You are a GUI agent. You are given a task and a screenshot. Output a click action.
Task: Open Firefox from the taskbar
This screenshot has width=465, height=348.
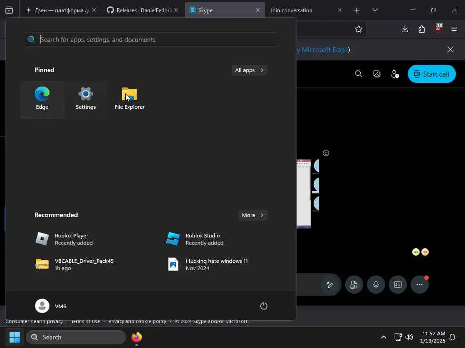click(136, 337)
